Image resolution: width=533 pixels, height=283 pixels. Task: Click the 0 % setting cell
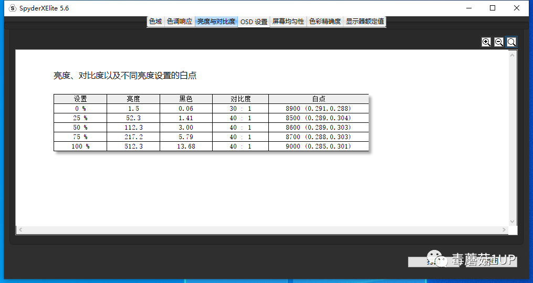(x=80, y=108)
